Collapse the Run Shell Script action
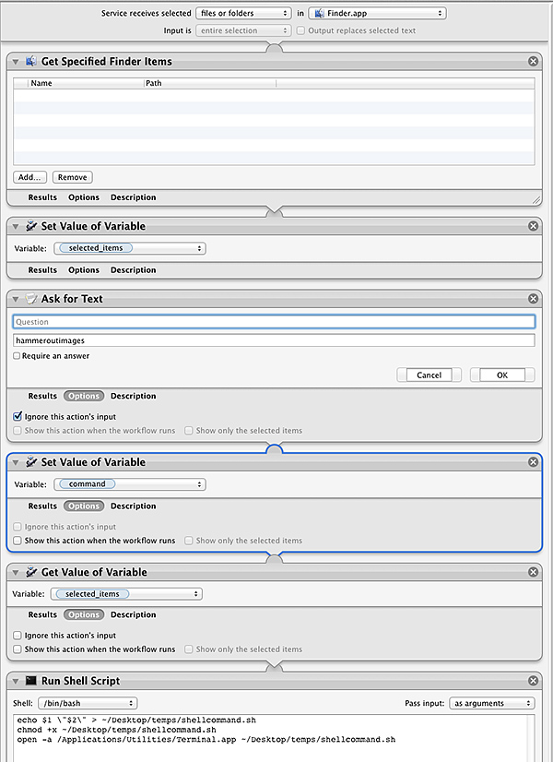Viewport: 553px width, 762px height. pos(16,681)
